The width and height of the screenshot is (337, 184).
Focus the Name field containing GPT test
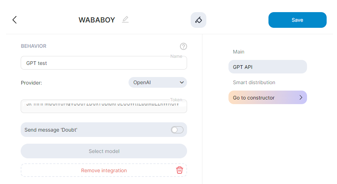pyautogui.click(x=104, y=63)
